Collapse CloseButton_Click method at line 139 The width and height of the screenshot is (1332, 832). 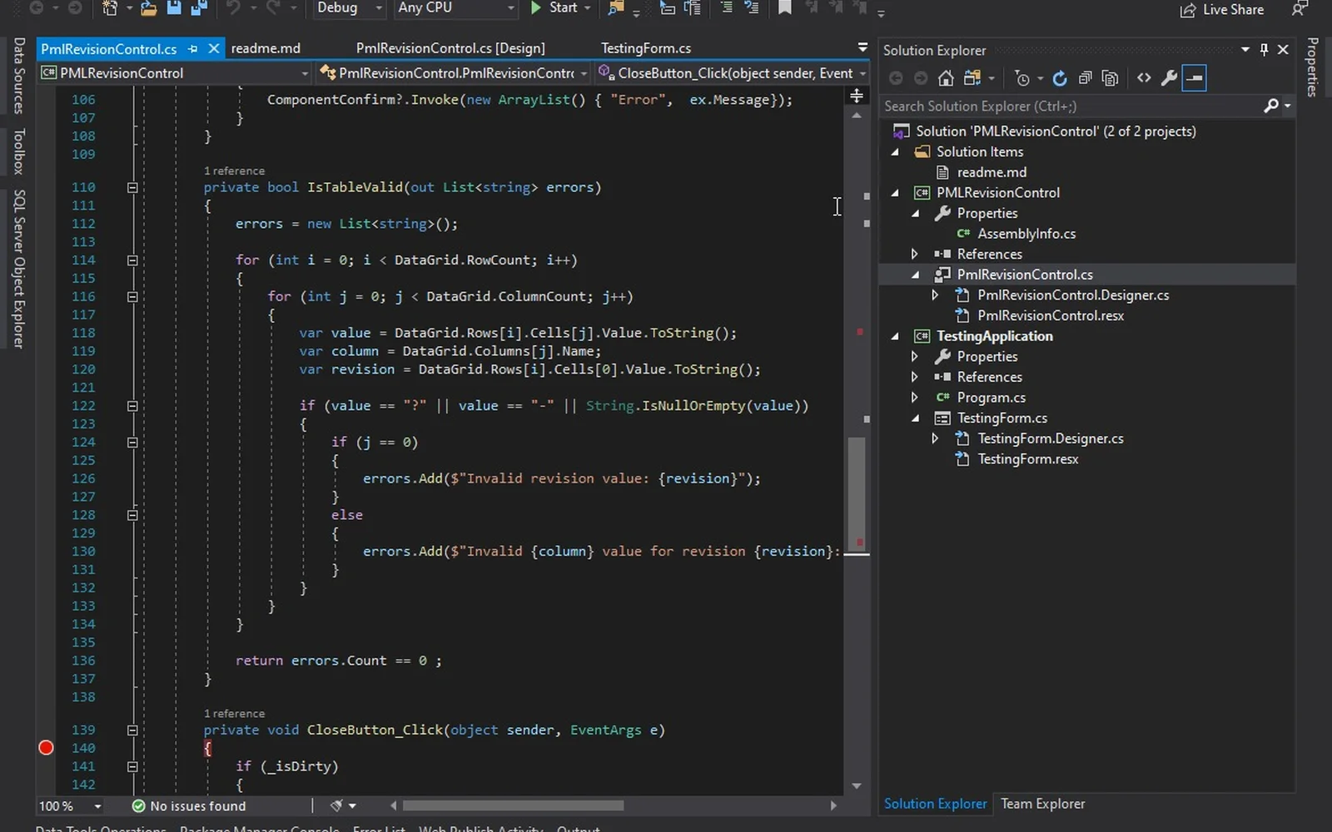(x=132, y=730)
